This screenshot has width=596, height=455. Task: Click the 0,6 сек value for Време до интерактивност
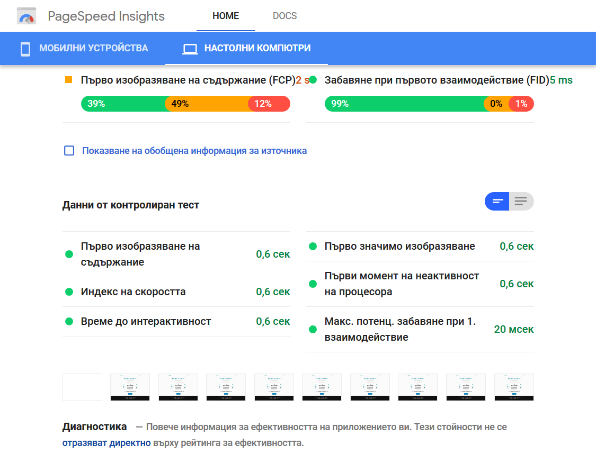click(273, 322)
